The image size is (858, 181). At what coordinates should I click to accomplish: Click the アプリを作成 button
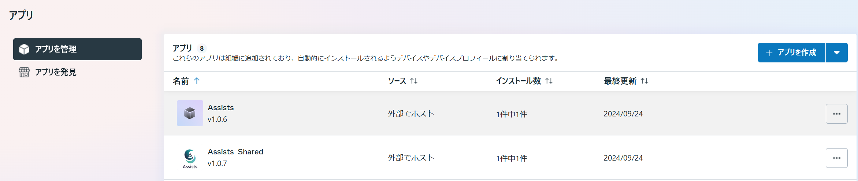[791, 53]
